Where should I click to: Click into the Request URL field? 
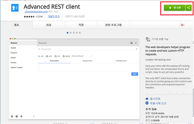87,49
